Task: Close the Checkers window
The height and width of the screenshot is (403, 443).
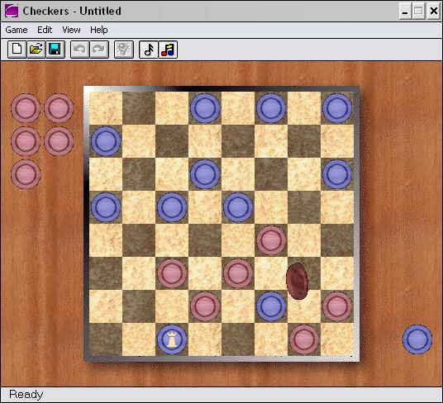Action: tap(434, 12)
